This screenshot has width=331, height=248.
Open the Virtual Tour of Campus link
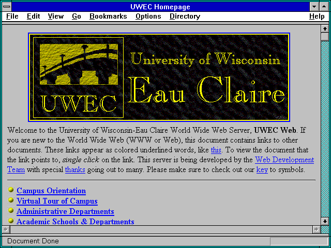57,201
